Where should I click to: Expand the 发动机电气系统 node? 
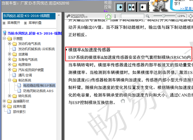(x=9, y=43)
